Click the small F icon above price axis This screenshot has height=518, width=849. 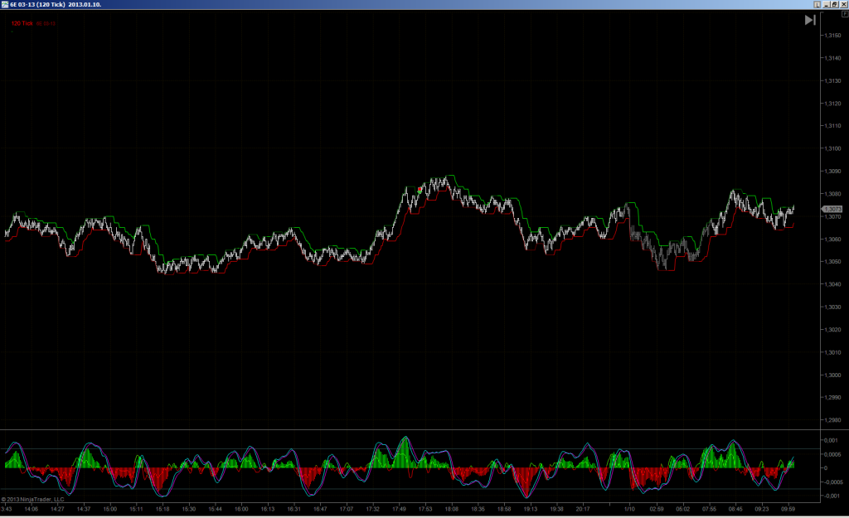pyautogui.click(x=845, y=14)
